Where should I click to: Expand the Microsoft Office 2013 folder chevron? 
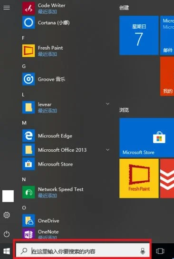(107, 150)
